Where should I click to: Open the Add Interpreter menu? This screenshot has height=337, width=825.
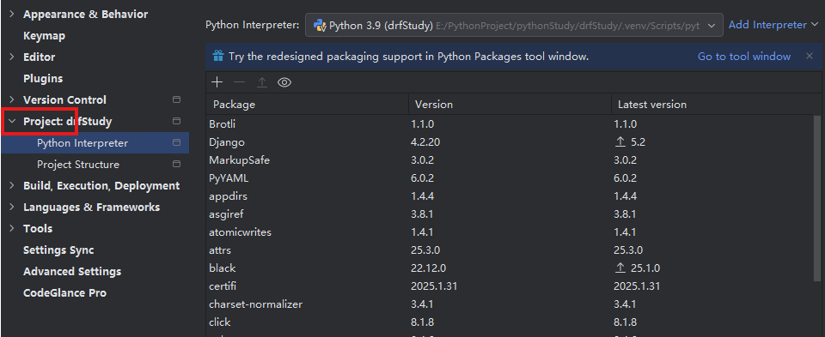[x=773, y=25]
